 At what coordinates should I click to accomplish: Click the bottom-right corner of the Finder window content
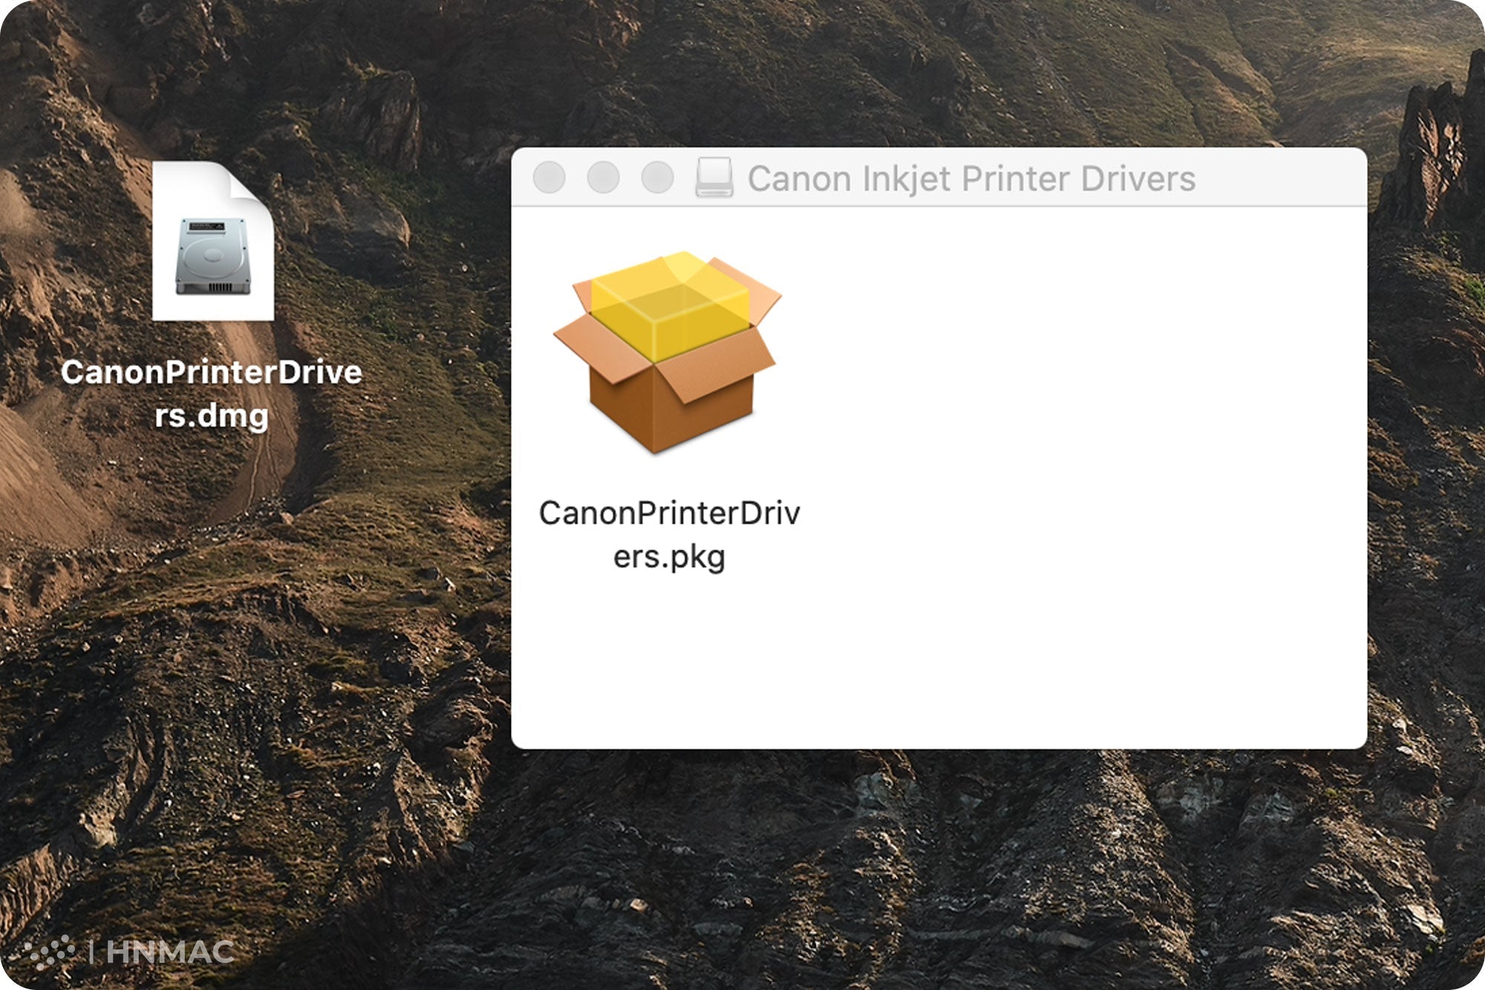(1350, 734)
